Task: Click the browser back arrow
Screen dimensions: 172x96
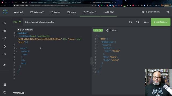Action: [x=2, y=5]
